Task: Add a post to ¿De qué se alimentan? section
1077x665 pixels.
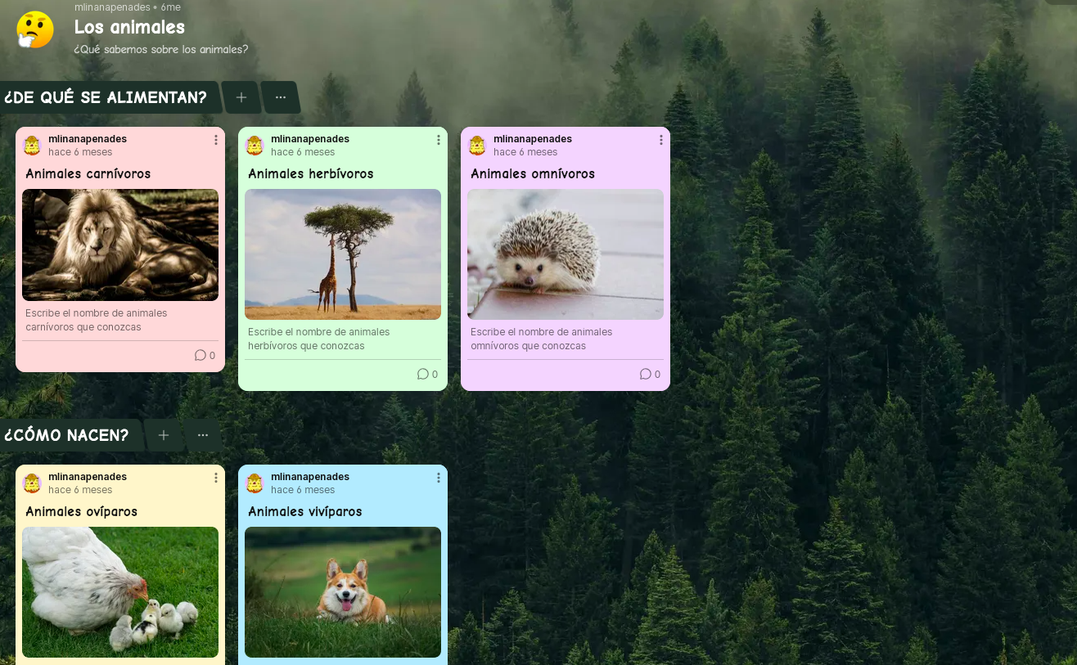Action: [x=241, y=97]
